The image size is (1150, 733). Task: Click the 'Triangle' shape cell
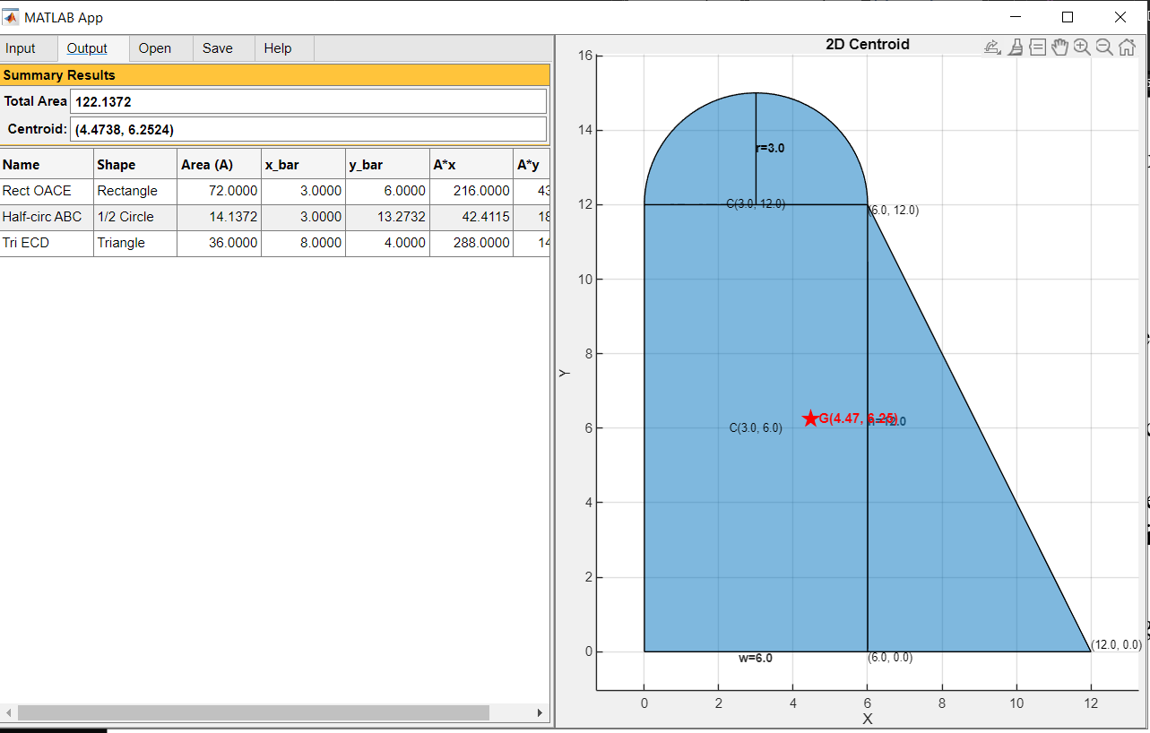[x=135, y=243]
